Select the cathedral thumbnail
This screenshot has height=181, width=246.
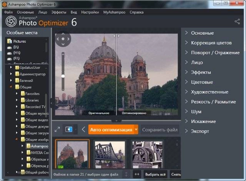[x=72, y=154]
